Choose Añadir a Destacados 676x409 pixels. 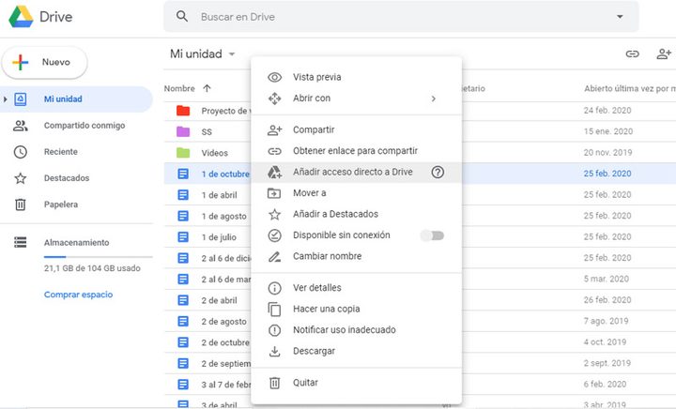point(356,214)
